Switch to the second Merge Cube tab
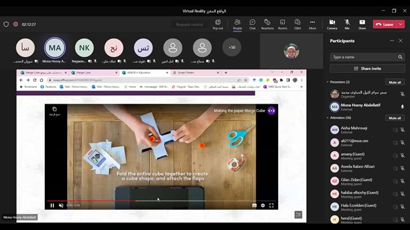The width and height of the screenshot is (410, 230). click(94, 73)
